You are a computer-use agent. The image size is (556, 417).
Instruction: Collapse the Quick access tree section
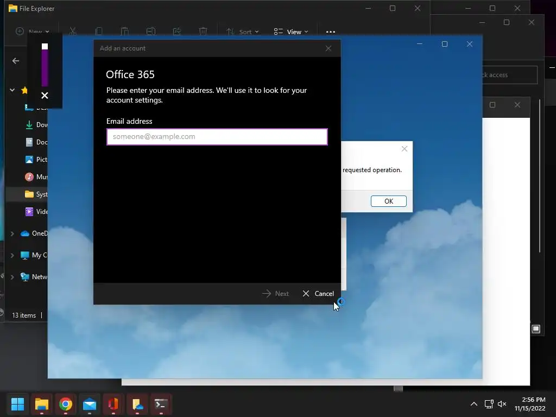(12, 90)
